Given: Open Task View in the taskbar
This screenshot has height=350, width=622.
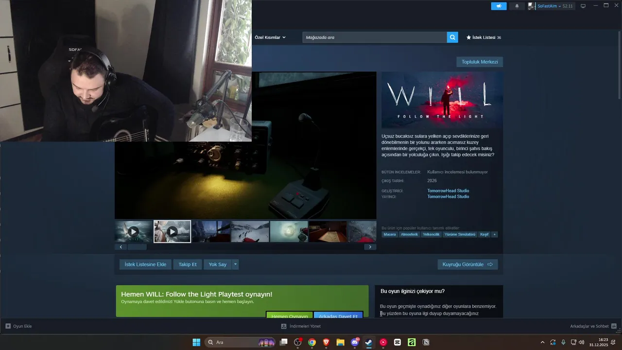Looking at the screenshot, I should click(x=284, y=342).
